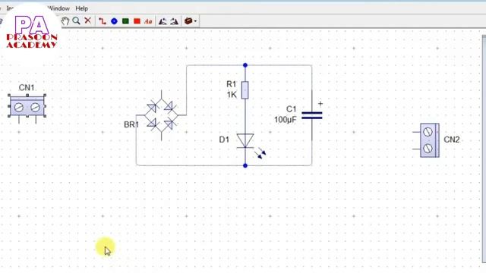
Task: Click the first rotate/mirror triangle icon
Action: point(163,21)
